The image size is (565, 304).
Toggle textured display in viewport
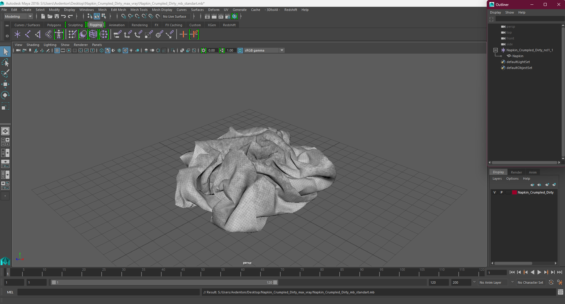coord(125,50)
